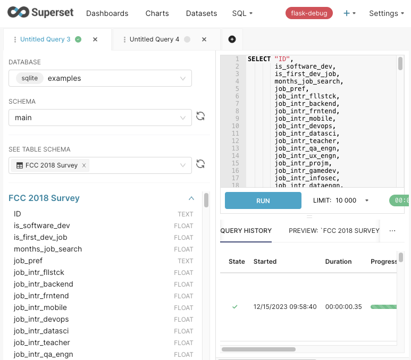Refresh the table schema list

click(x=200, y=164)
